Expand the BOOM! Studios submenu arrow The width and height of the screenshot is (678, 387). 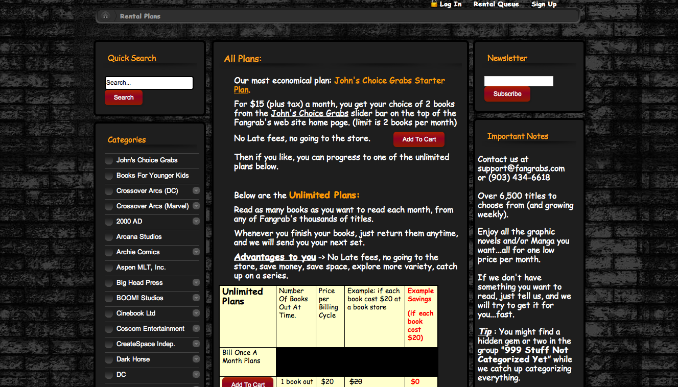point(196,298)
